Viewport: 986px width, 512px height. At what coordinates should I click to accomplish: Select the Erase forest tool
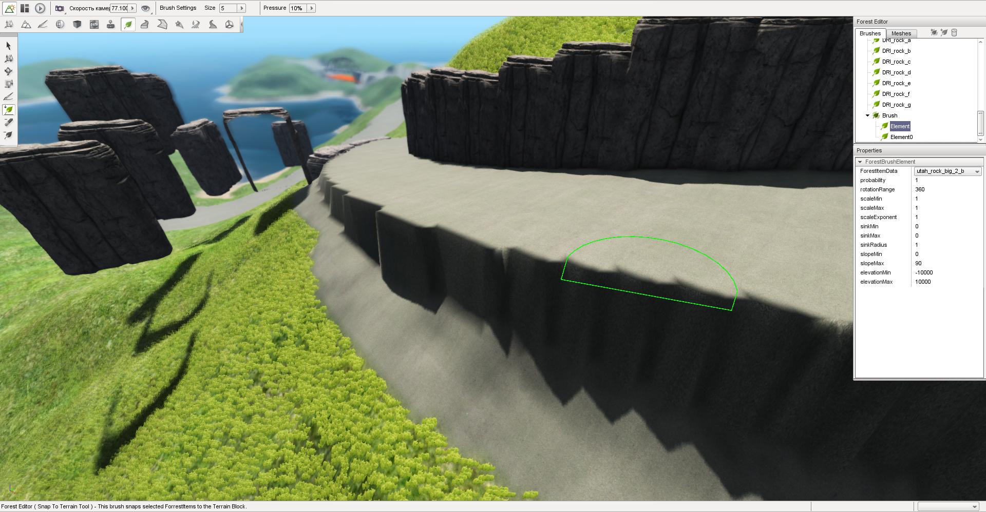[8, 122]
